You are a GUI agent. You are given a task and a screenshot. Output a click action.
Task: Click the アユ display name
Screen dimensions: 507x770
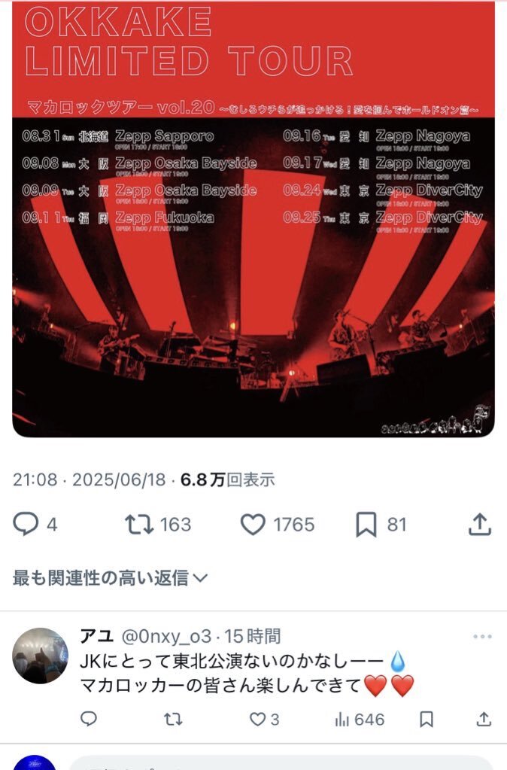tap(97, 636)
